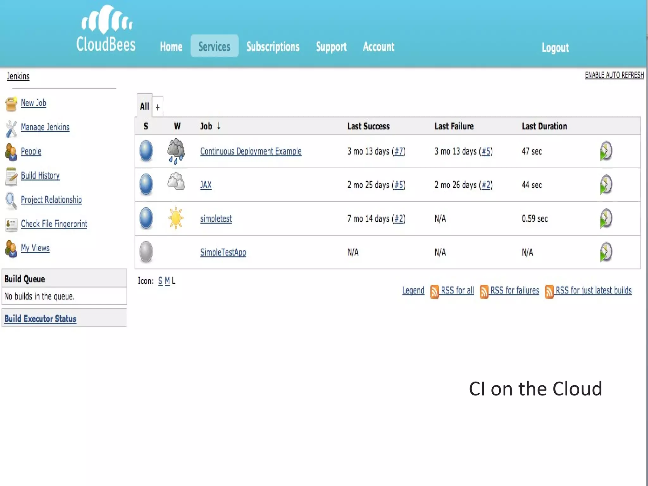Click the RSS for all feed icon
The width and height of the screenshot is (648, 486).
(434, 291)
